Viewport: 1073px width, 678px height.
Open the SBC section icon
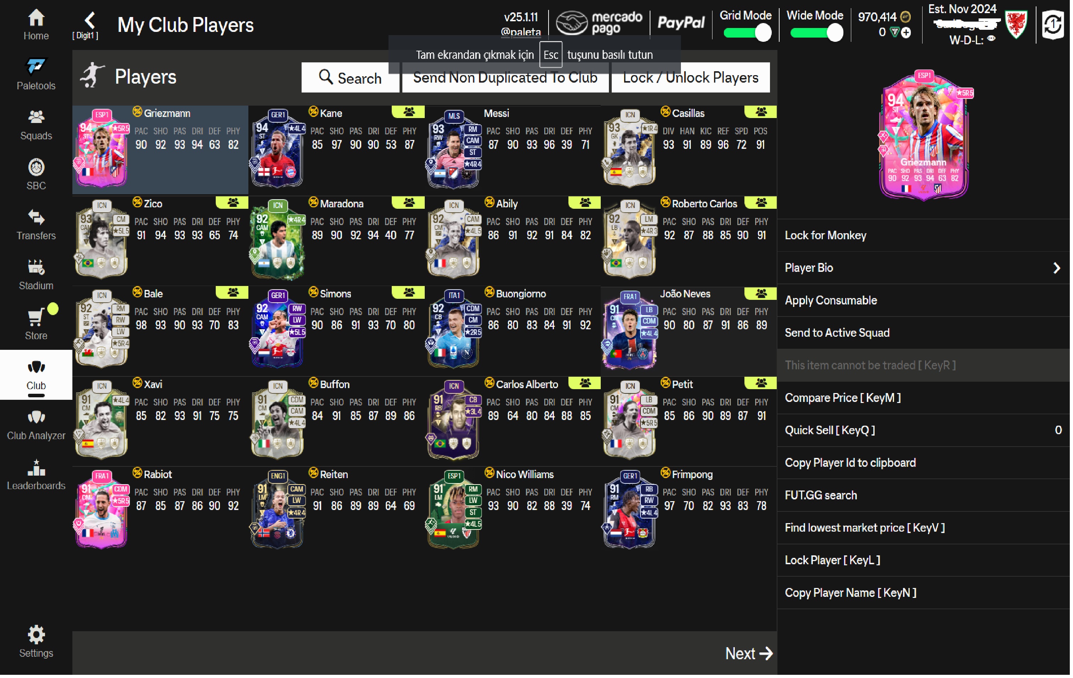pos(36,168)
